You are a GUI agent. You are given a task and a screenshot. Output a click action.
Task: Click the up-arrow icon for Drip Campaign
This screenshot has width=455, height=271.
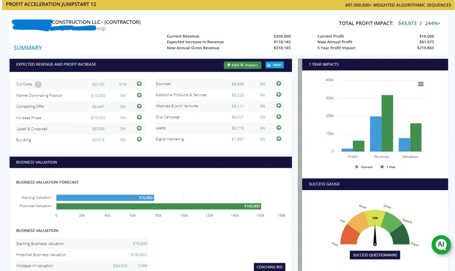(x=279, y=116)
